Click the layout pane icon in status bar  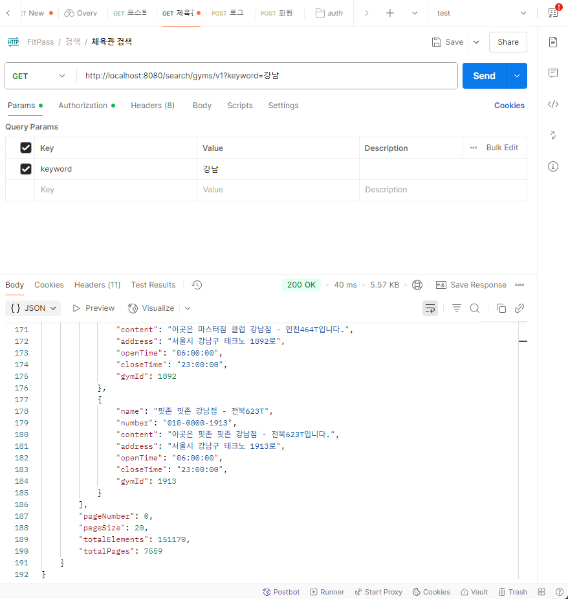point(541,592)
